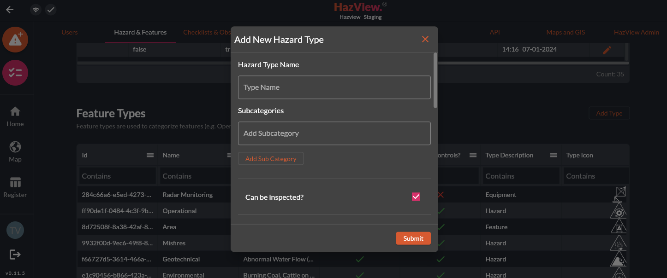Screen dimensions: 667x278
Task: Submit the new hazard type
Action: 413,238
